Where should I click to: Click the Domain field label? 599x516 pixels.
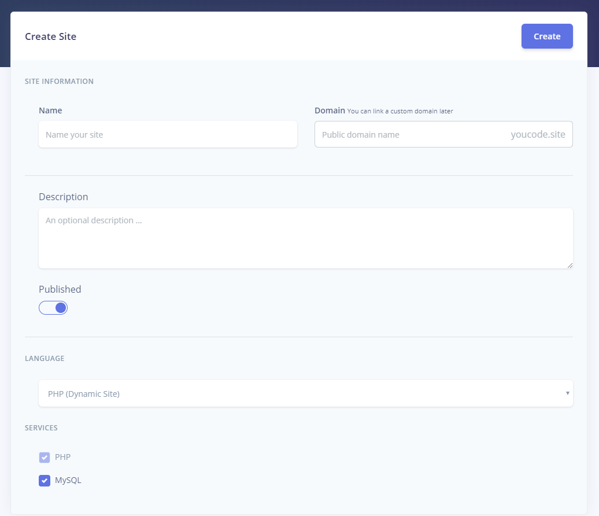(330, 110)
